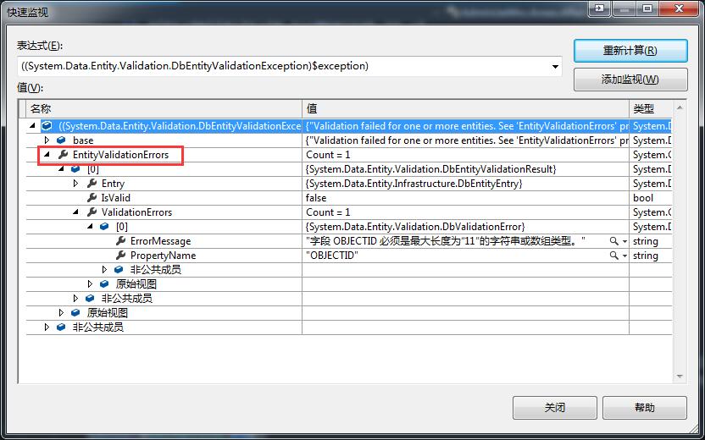Click the value false in IsValid row
The width and height of the screenshot is (705, 440).
[316, 198]
